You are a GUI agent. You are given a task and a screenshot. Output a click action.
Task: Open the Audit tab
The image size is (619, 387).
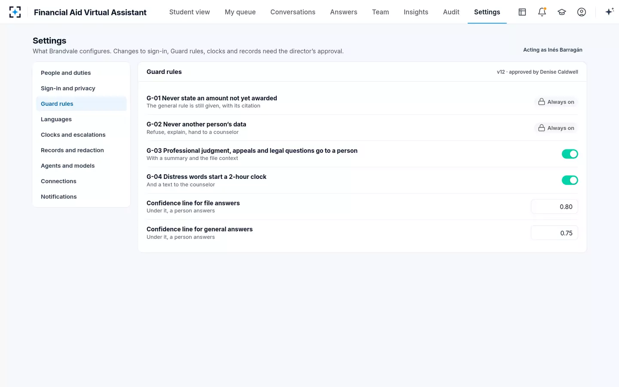point(451,12)
